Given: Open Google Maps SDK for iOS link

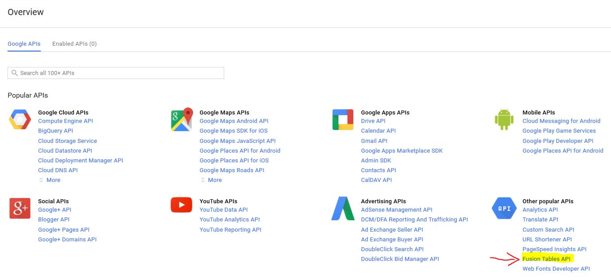Looking at the screenshot, I should tap(234, 131).
